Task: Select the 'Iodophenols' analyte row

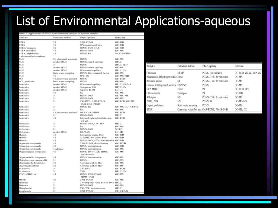Action: pyautogui.click(x=25, y=191)
